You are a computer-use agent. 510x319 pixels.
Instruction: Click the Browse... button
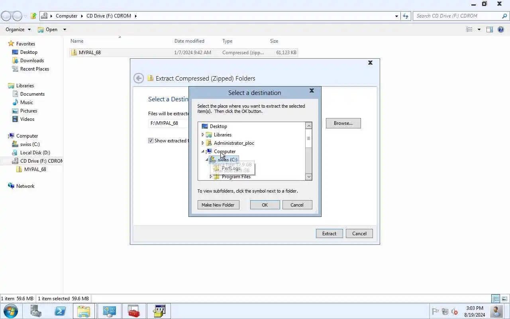(343, 123)
